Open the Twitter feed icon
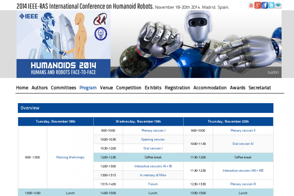Viewport: 294px width, 196px height. [x=271, y=5]
